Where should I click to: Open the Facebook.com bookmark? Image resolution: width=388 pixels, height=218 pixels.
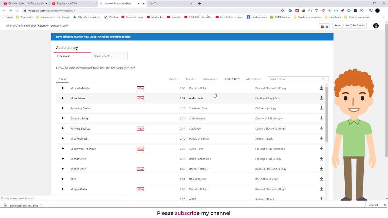(257, 17)
